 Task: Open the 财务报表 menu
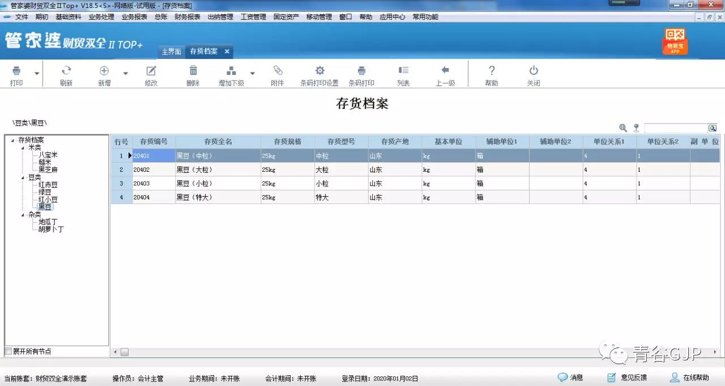(188, 16)
